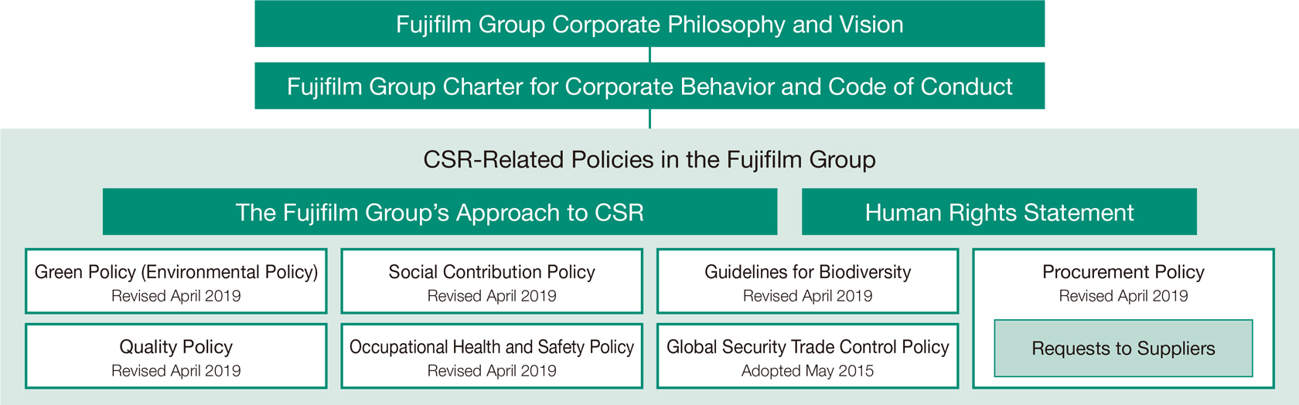Click the Requests to Suppliers box
Image resolution: width=1299 pixels, height=405 pixels.
(x=1123, y=349)
